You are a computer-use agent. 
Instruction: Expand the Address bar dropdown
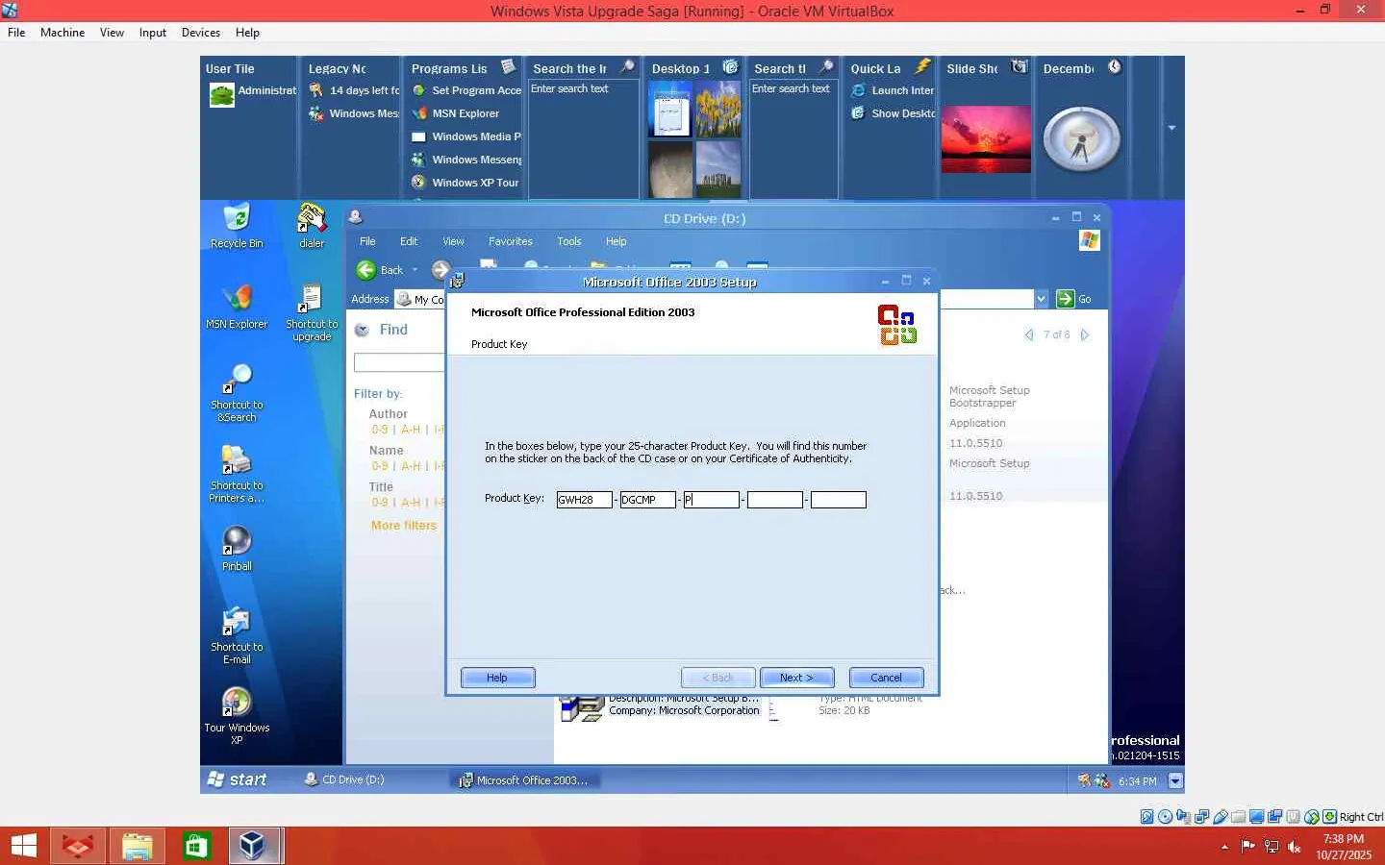pyautogui.click(x=1041, y=299)
